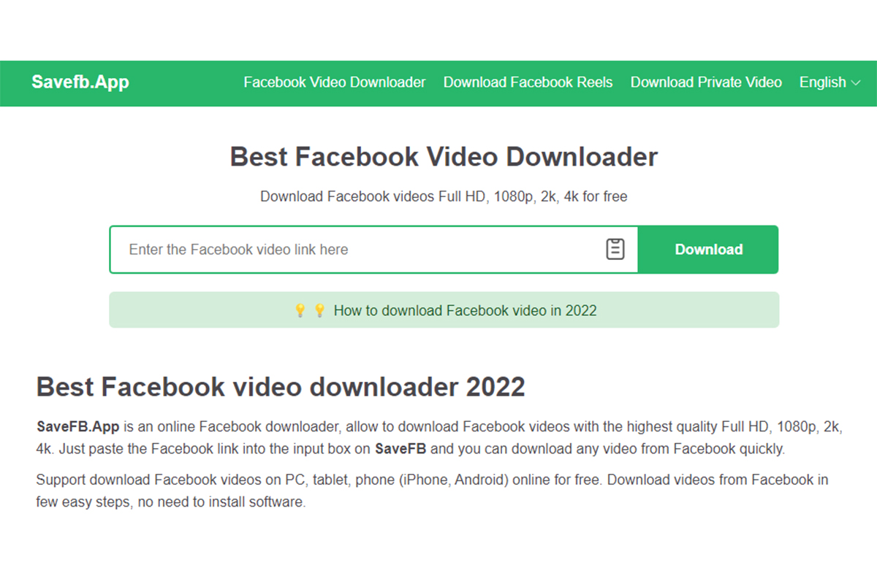Click the Savefb.App logo
Image resolution: width=877 pixels, height=584 pixels.
(80, 82)
